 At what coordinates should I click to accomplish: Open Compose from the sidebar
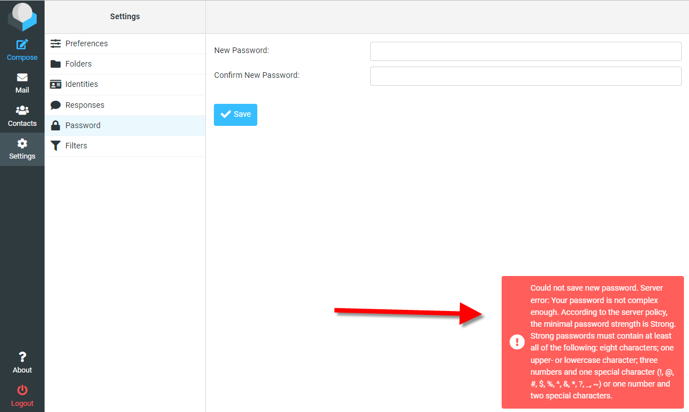(x=22, y=50)
